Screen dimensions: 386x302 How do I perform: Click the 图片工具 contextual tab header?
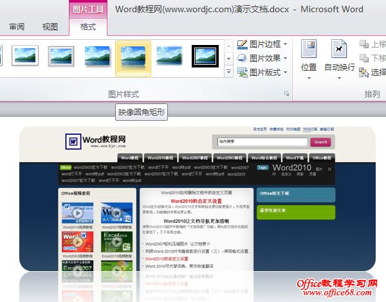click(88, 10)
